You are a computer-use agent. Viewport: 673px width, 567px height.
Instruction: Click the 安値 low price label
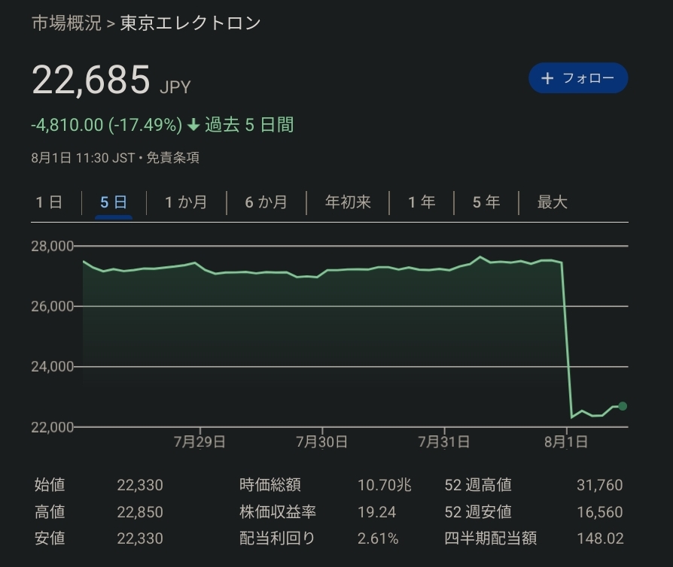(x=50, y=538)
